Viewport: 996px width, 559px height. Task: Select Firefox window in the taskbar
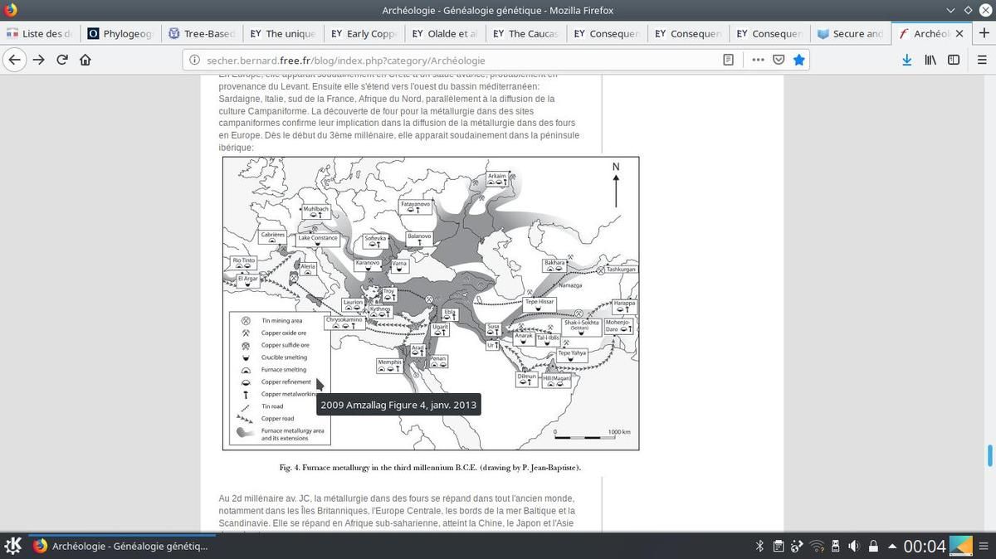pos(122,546)
